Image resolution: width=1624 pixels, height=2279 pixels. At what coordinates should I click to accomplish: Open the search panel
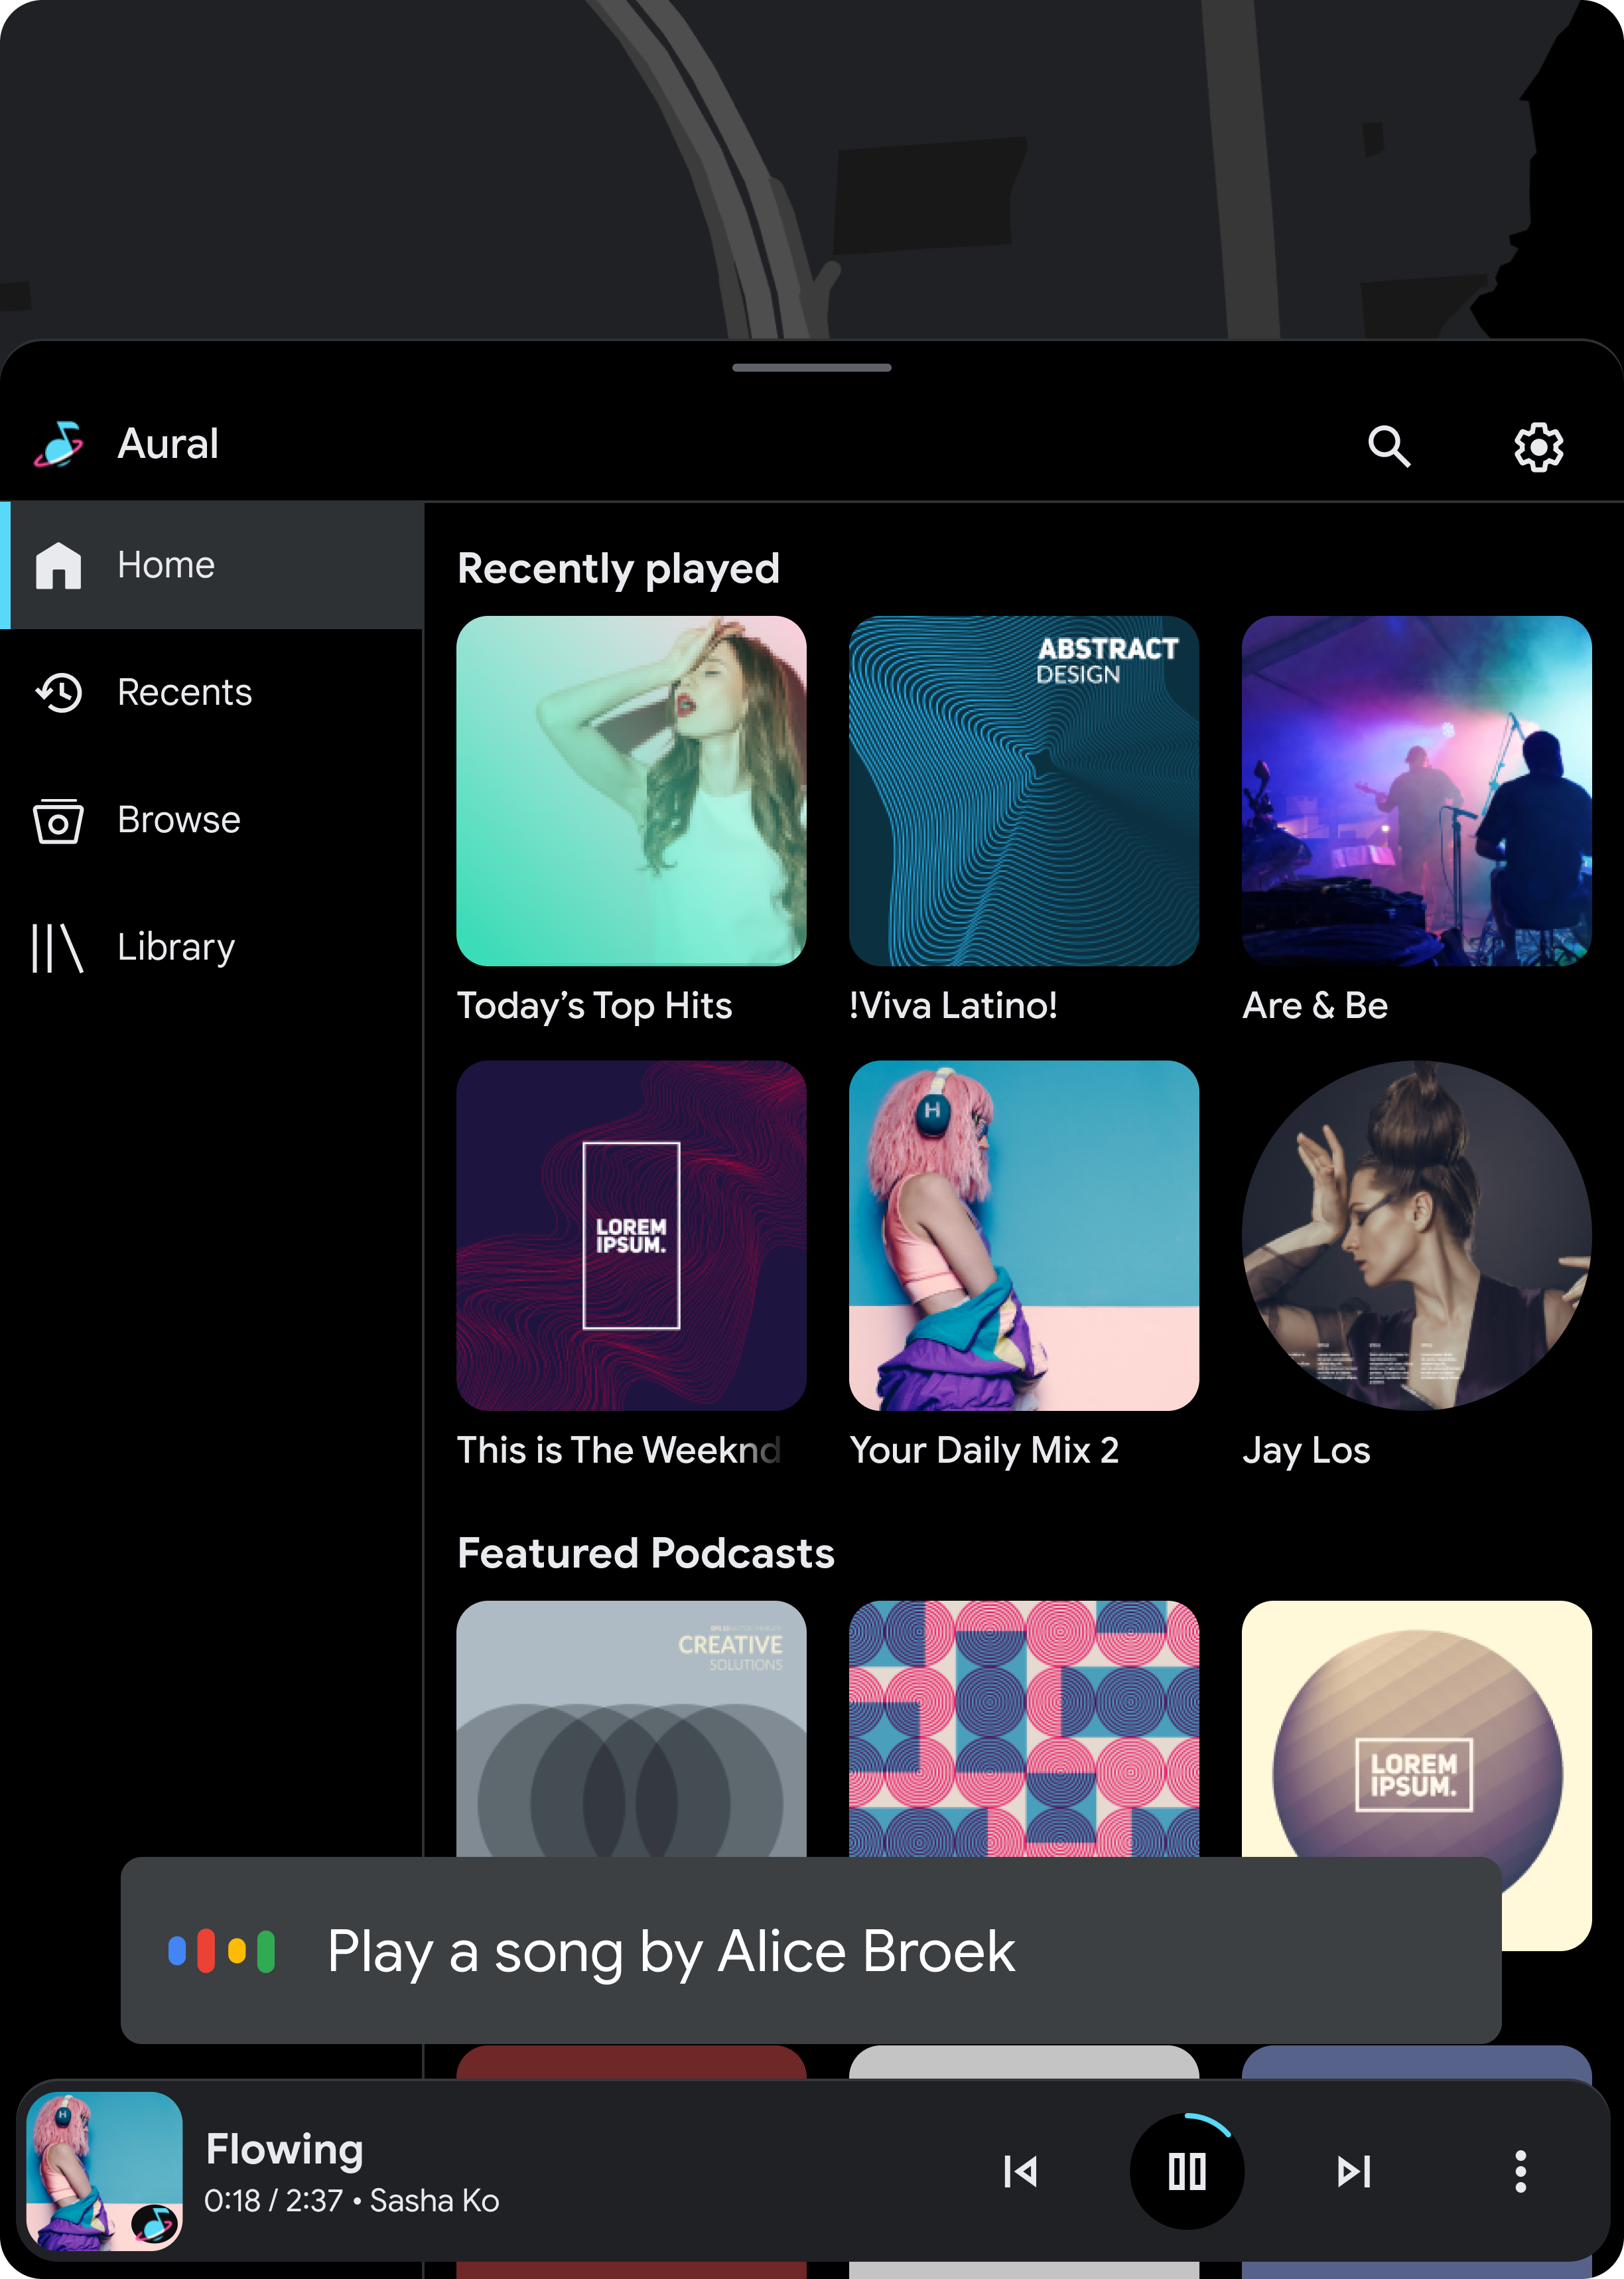click(1390, 445)
